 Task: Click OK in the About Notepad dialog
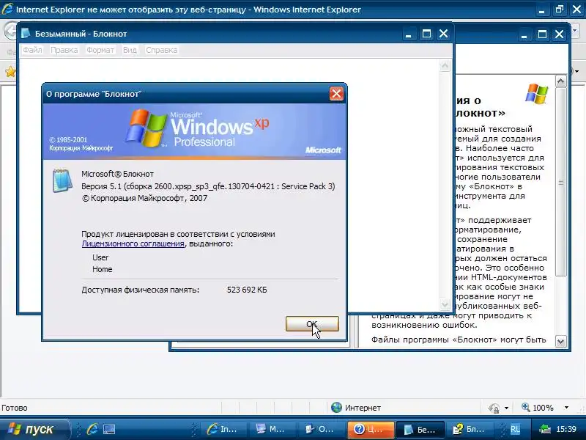312,323
